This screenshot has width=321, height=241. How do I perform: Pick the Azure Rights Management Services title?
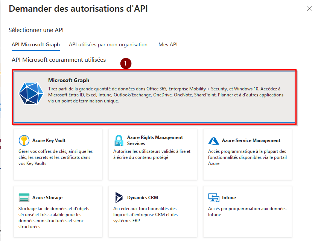(x=155, y=140)
